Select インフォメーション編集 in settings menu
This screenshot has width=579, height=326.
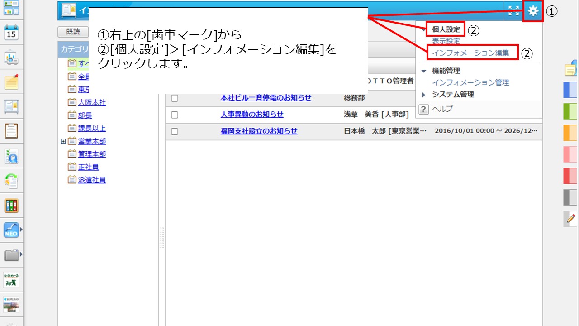pyautogui.click(x=470, y=53)
